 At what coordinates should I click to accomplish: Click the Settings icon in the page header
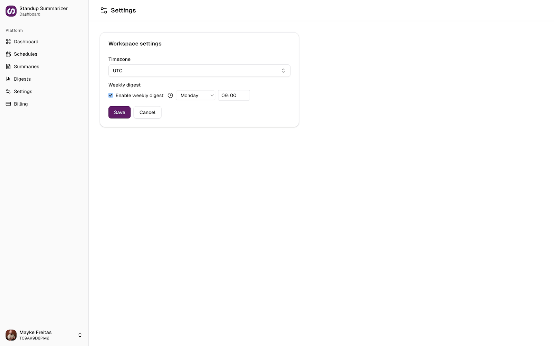tap(104, 10)
